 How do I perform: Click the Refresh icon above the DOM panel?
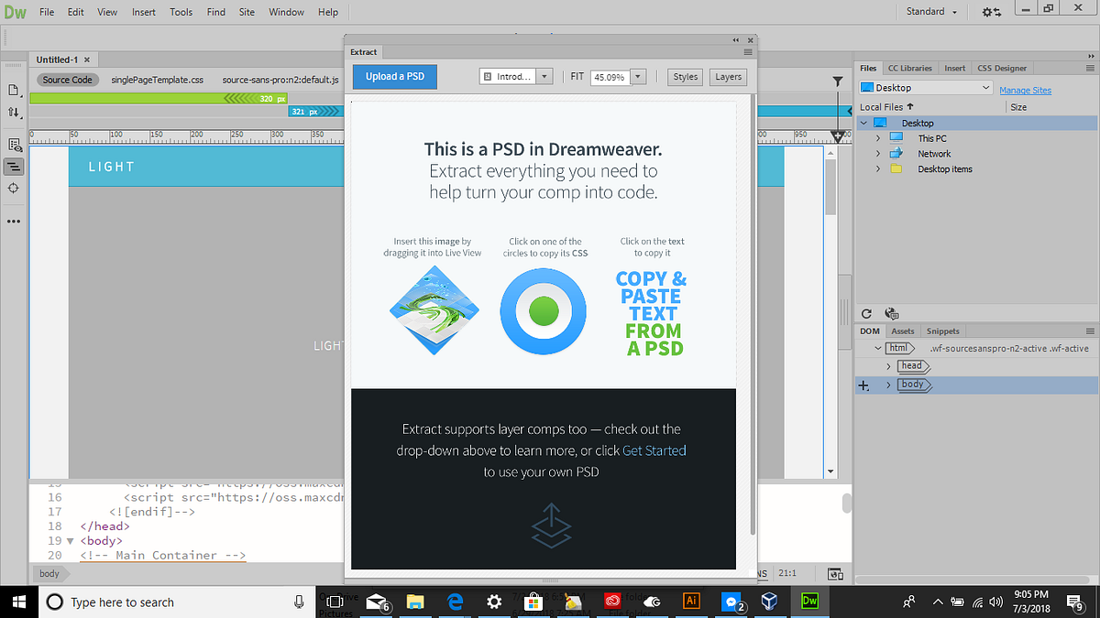tap(866, 314)
